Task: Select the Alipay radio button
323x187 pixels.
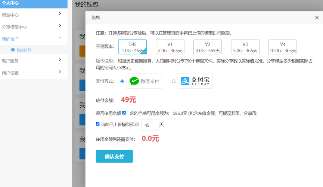Action: click(173, 81)
